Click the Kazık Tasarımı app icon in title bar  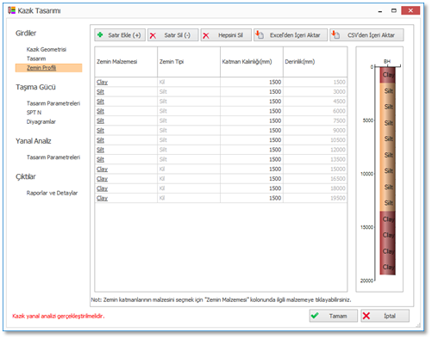[11, 10]
